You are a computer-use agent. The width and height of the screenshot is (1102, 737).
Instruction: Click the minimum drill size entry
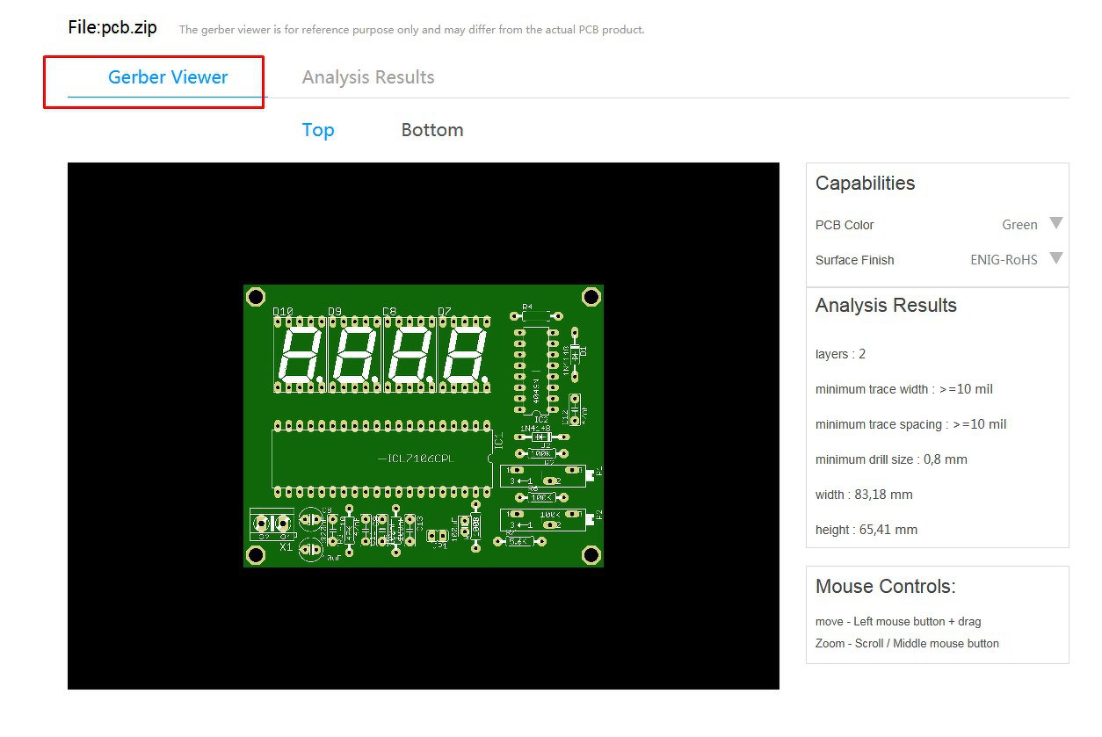coord(891,459)
